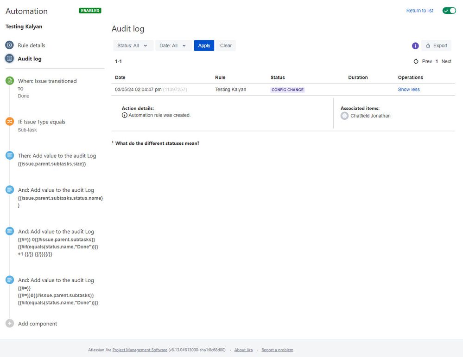The image size is (463, 357).
Task: Click the CONFIG CHANGE status badge
Action: pos(287,90)
